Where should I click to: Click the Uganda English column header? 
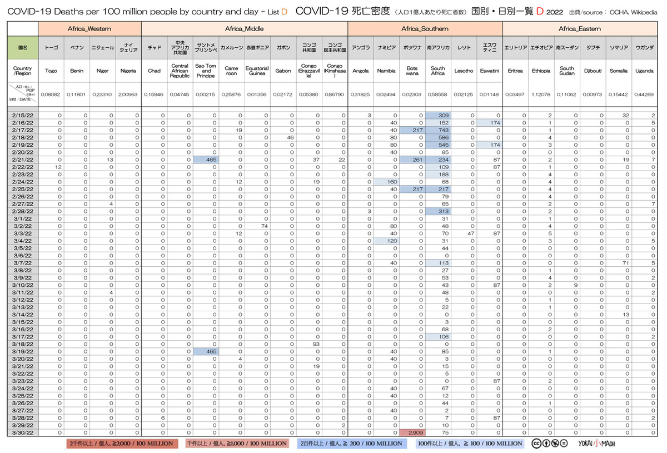coord(644,71)
